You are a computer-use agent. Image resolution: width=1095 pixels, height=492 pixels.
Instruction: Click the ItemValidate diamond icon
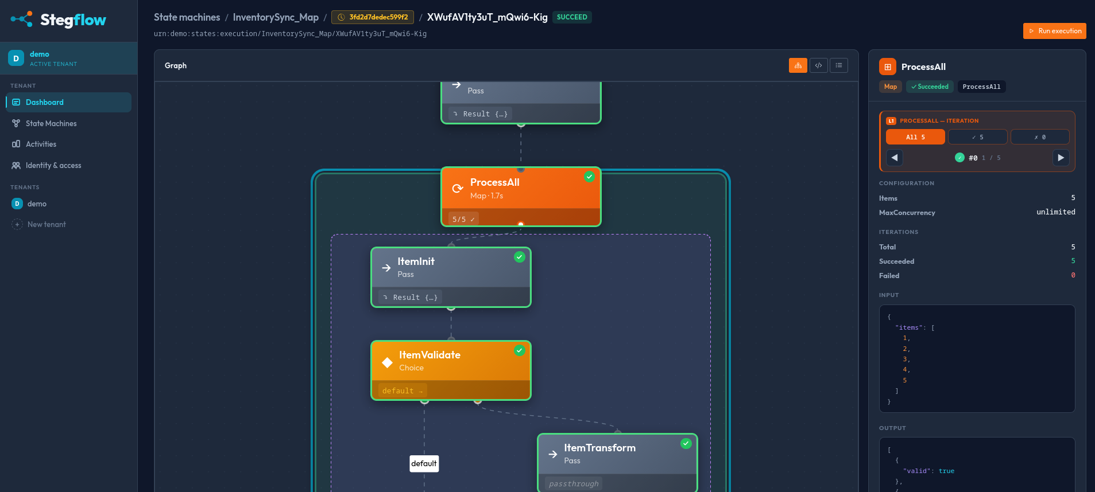(x=388, y=362)
